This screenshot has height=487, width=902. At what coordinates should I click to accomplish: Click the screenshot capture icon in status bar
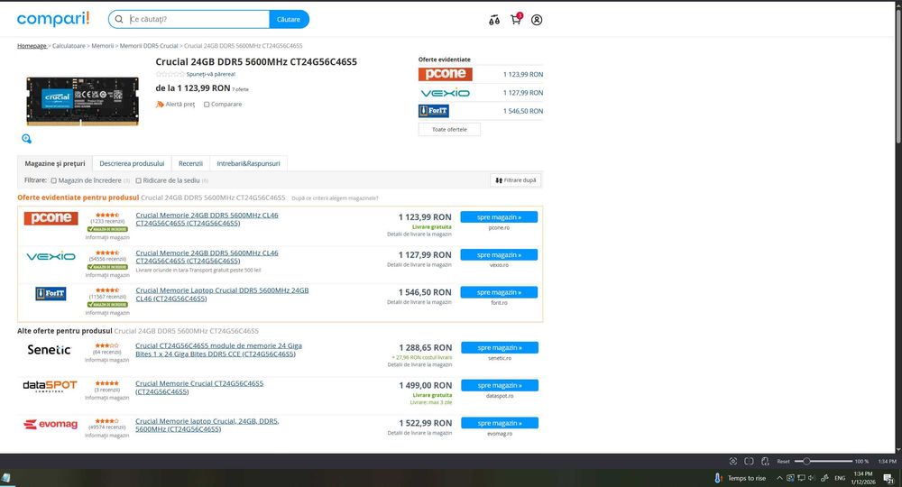732,461
